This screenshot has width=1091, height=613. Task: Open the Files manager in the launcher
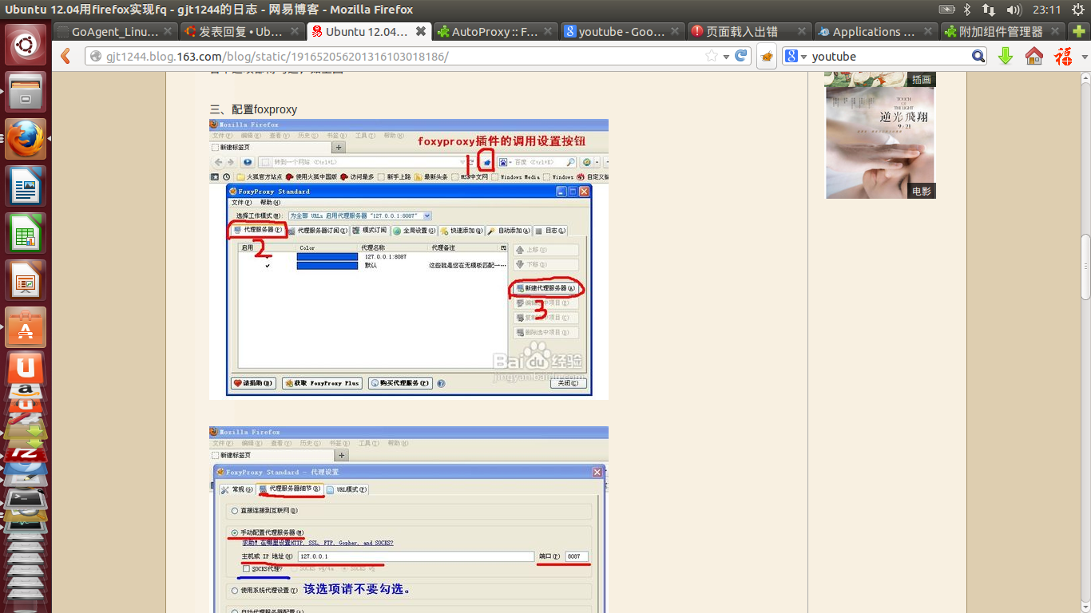coord(26,93)
